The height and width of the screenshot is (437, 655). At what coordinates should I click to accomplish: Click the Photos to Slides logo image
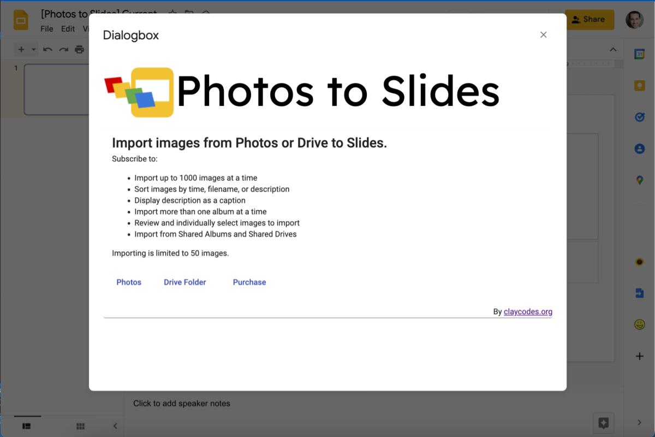click(x=302, y=92)
